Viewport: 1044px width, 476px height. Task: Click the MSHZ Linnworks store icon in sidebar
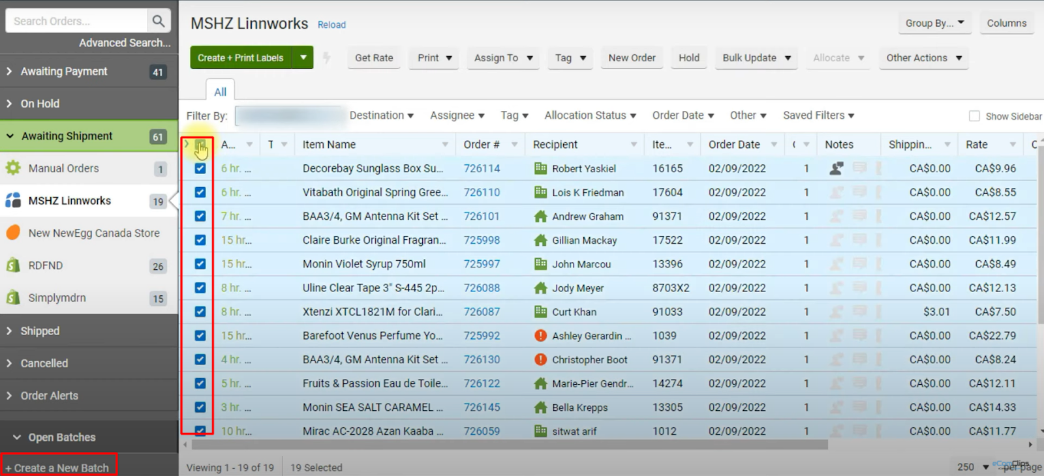(13, 201)
